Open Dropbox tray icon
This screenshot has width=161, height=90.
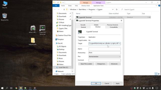tap(144, 88)
